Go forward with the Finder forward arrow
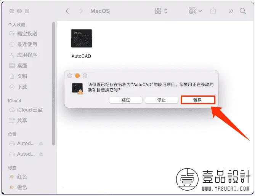This screenshot has height=196, width=255. tap(81, 11)
